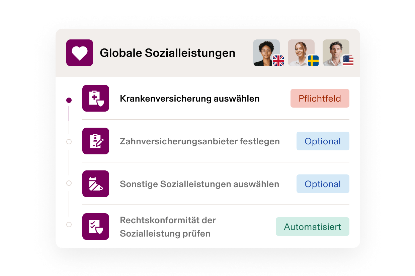
Task: Open the Optional badge for Zahnversicherungsanbieter
Action: pos(323,141)
